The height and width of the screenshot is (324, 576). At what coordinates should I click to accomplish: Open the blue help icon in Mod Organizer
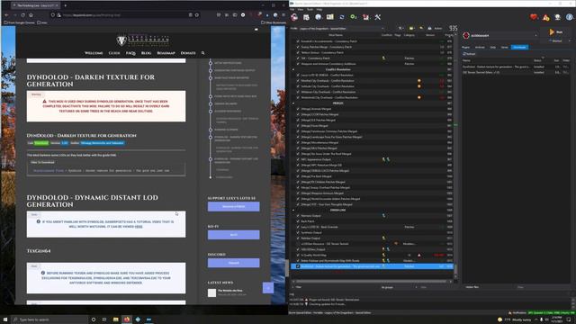[570, 17]
